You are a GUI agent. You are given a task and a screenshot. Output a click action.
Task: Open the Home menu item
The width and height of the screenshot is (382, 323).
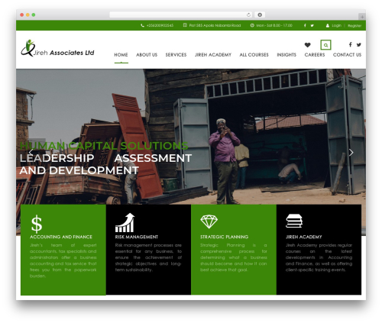[121, 55]
